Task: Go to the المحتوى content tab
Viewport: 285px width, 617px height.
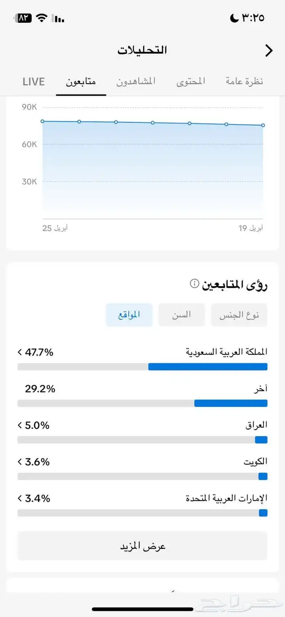Action: [x=191, y=81]
